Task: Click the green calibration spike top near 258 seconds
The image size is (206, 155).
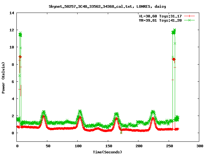Action: click(174, 30)
